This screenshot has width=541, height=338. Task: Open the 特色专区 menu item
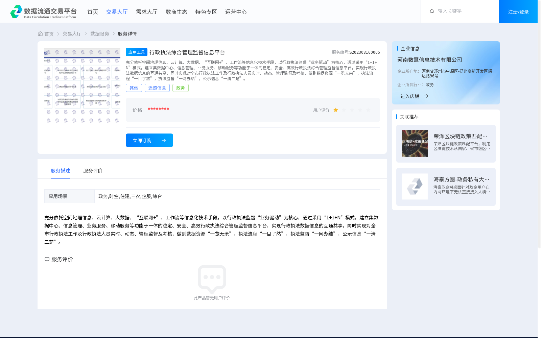(206, 12)
